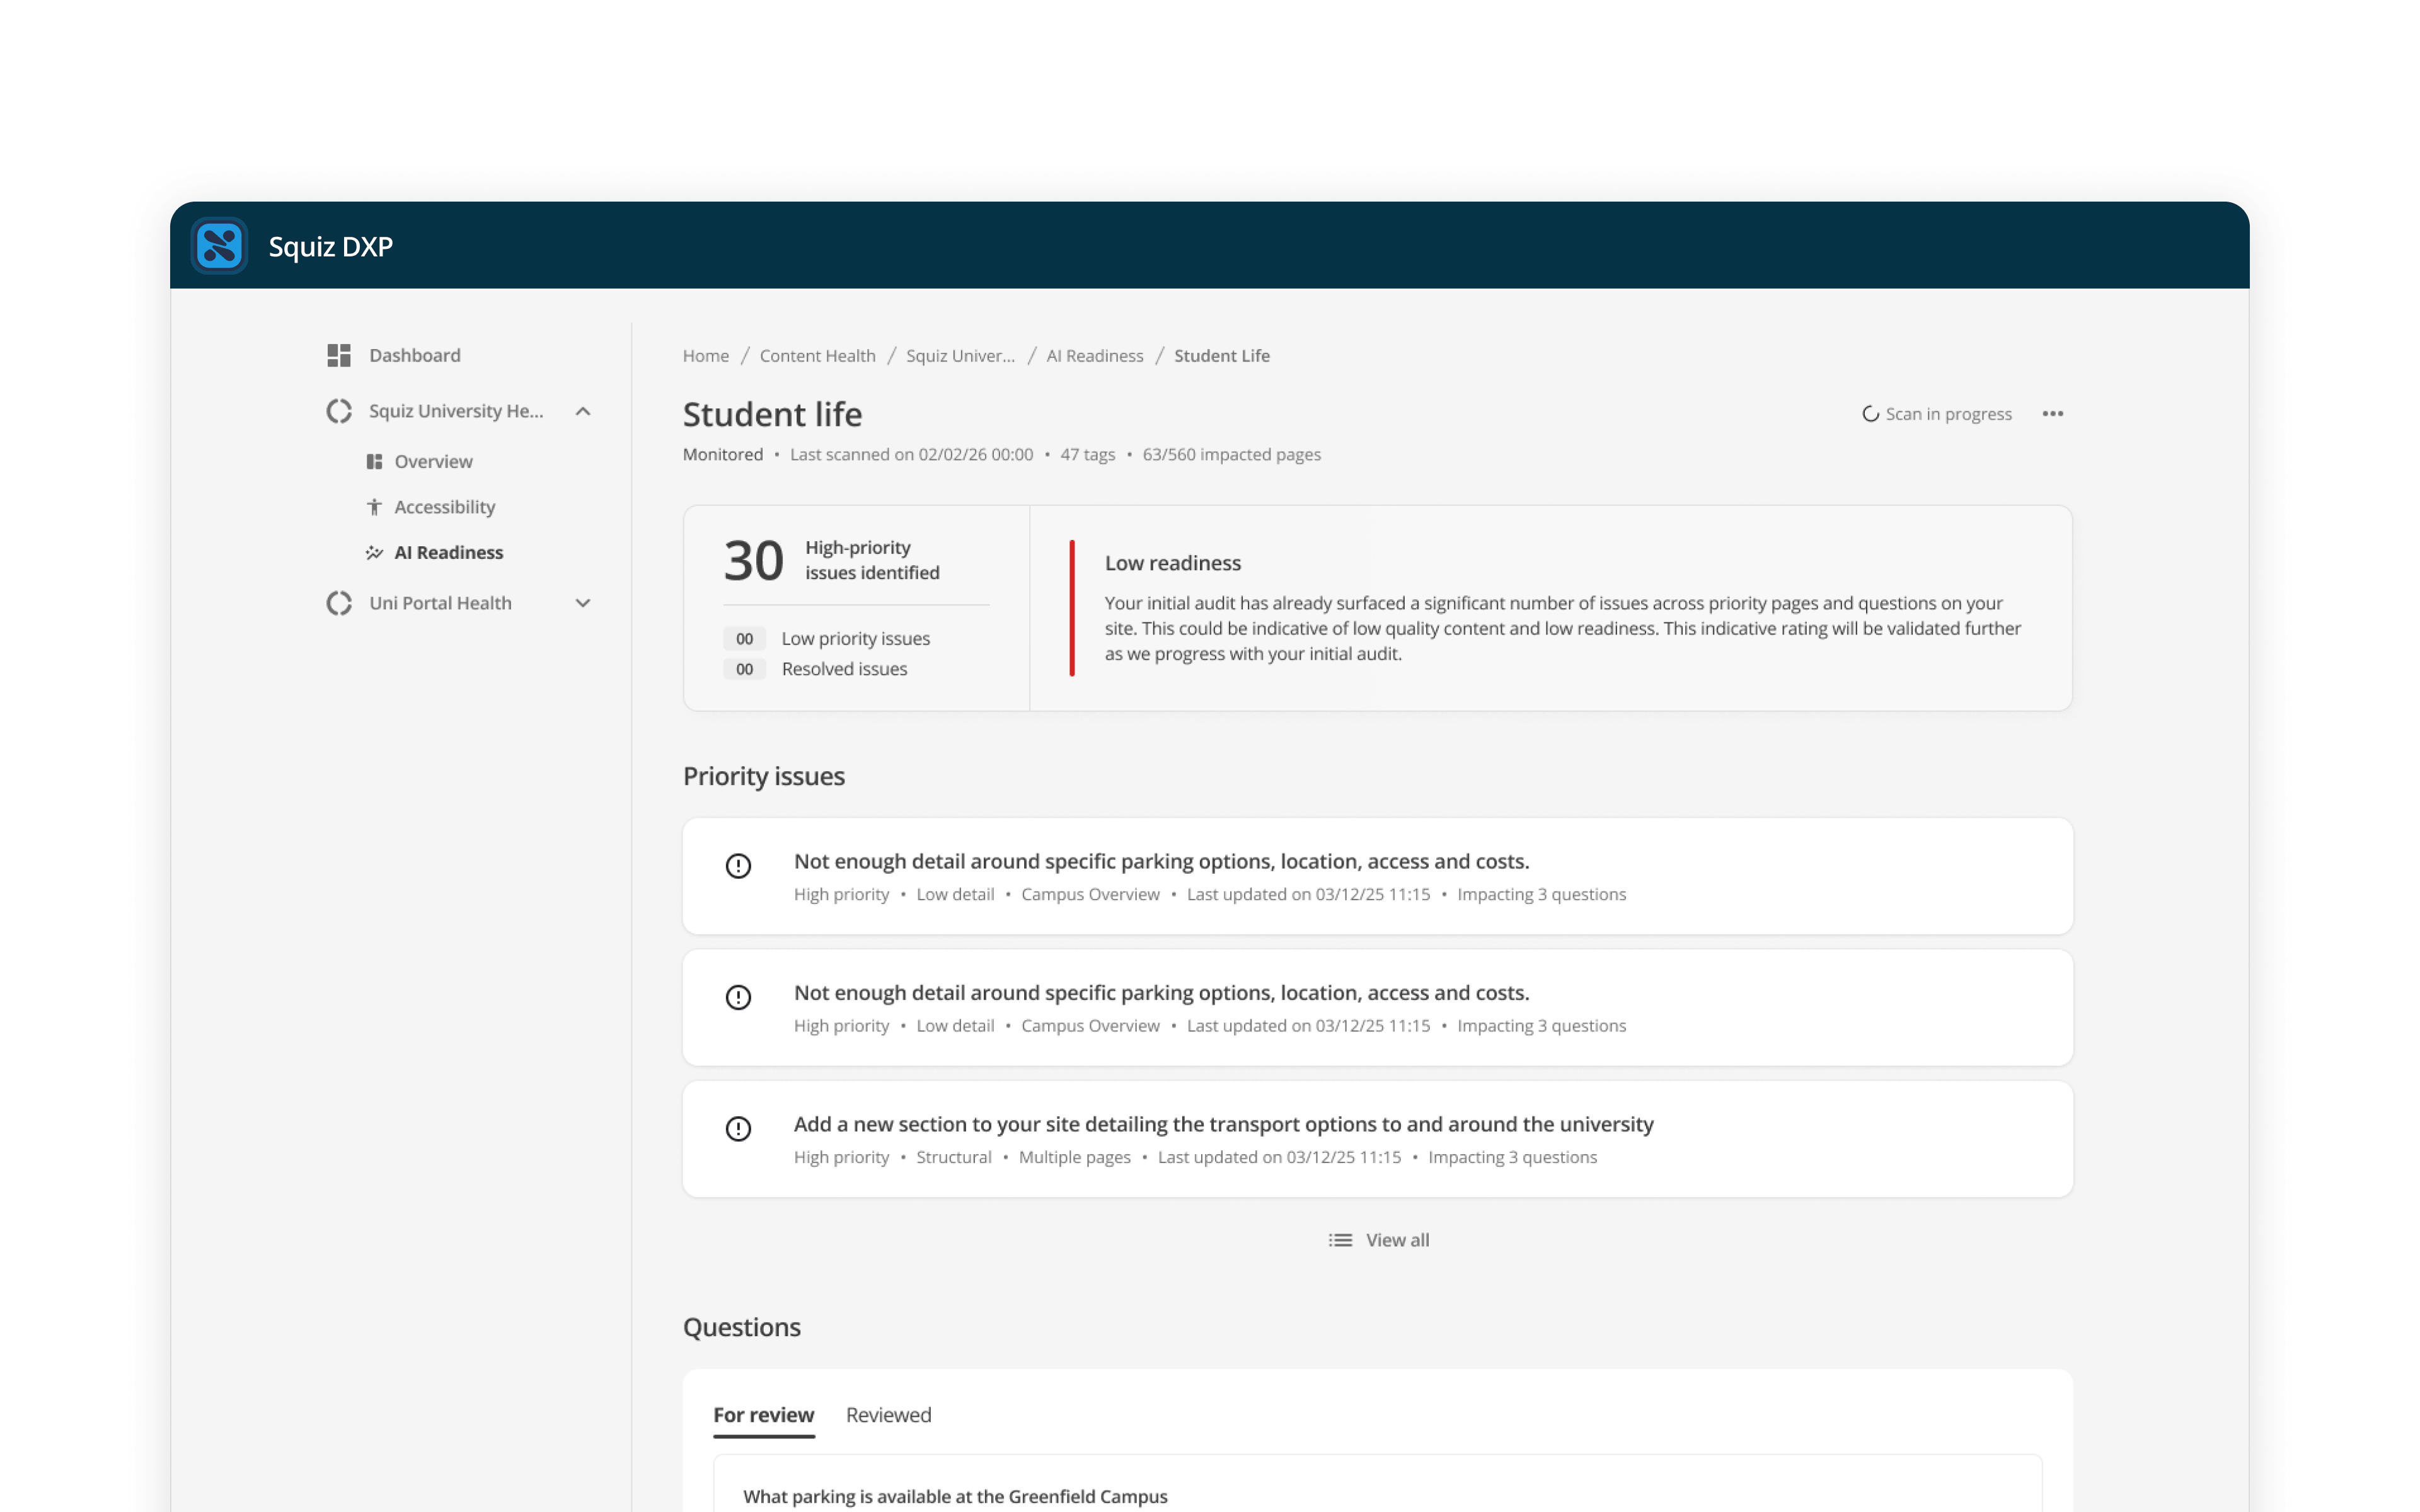
Task: Switch to the Reviewed tab
Action: (888, 1415)
